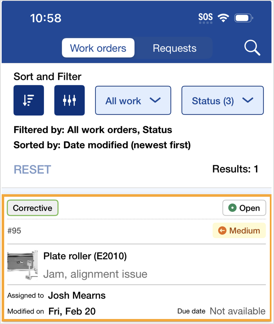Tap the SOS status indicator
Image resolution: width=274 pixels, height=324 pixels.
pos(205,18)
